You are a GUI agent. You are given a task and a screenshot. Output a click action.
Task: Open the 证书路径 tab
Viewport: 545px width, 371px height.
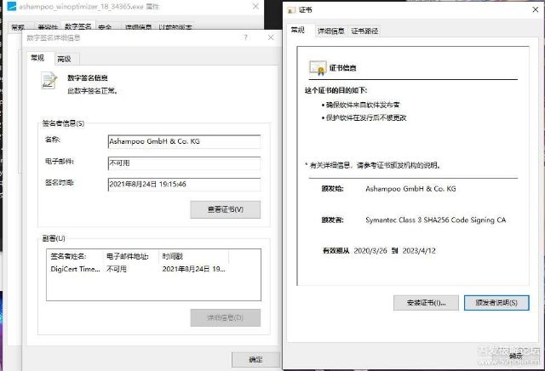tap(364, 31)
